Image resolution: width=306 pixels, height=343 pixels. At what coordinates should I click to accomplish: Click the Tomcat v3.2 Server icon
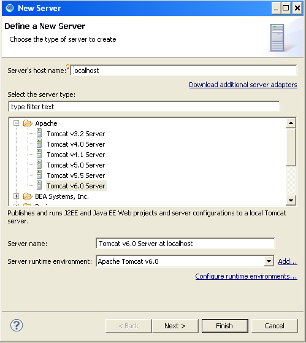pyautogui.click(x=39, y=133)
